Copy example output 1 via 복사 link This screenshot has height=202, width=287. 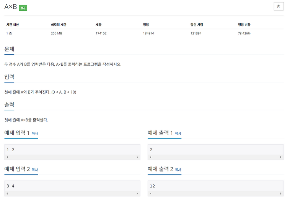point(178,133)
